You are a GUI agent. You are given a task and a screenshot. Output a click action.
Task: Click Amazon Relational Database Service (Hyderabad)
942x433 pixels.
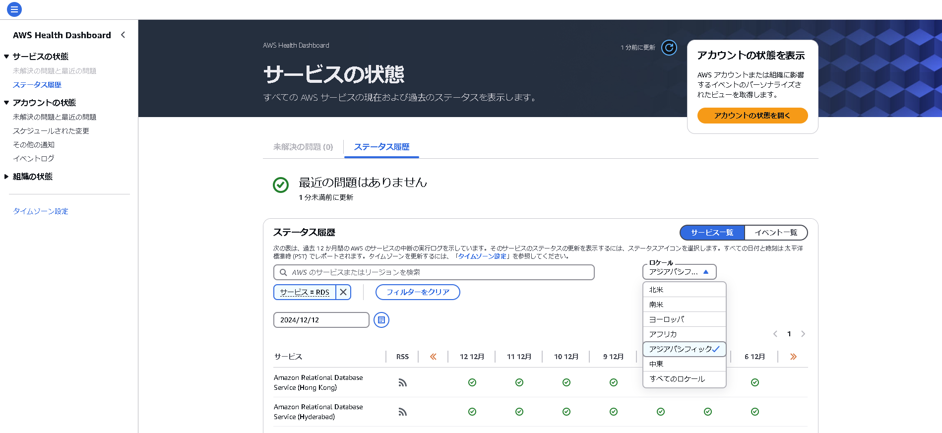[318, 412]
